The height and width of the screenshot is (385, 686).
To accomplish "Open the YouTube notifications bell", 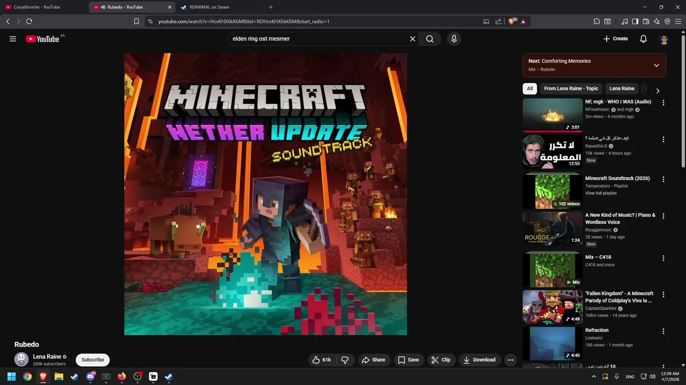I will [643, 38].
